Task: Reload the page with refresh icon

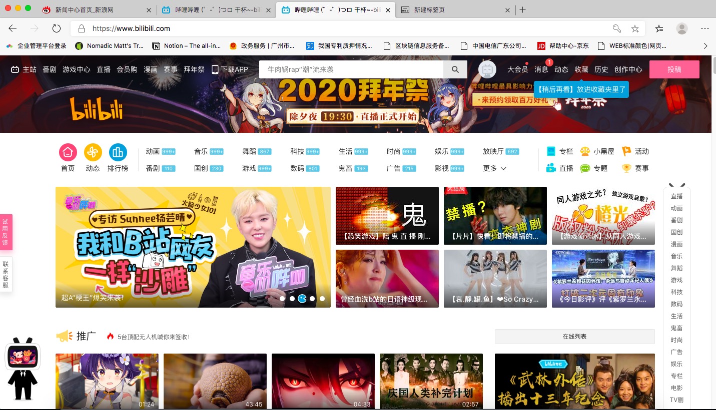Action: click(57, 28)
